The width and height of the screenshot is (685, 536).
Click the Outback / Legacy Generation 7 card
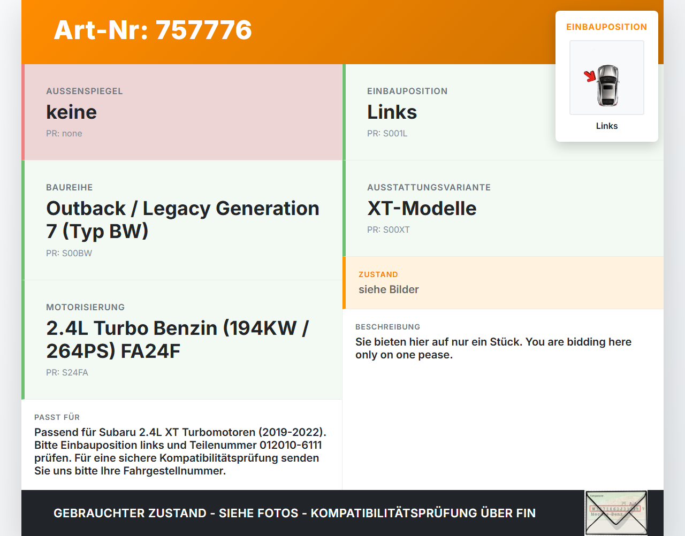182,220
